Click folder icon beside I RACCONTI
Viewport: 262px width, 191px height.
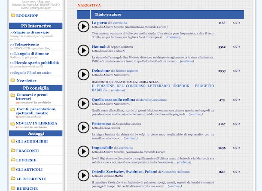[x=13, y=150]
